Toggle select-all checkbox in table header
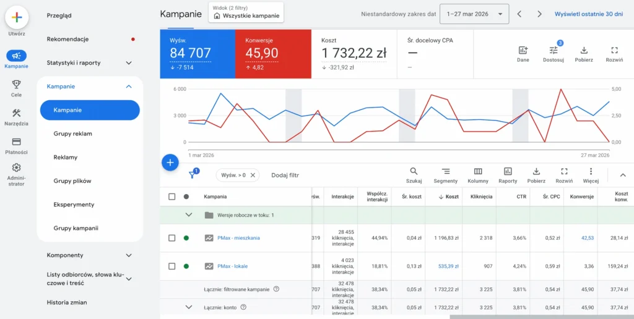This screenshot has width=634, height=319. pyautogui.click(x=172, y=197)
